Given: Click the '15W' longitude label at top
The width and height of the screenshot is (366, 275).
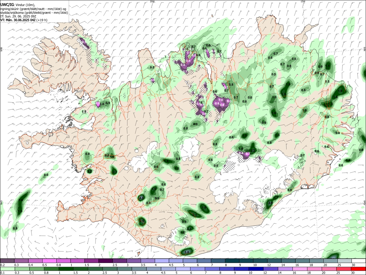Looking at the screenshot, I should [x=303, y=1].
